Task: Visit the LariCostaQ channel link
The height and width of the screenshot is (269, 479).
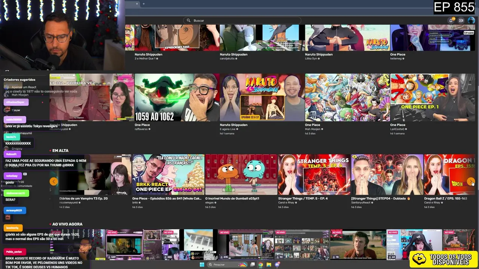Action: coord(397,129)
